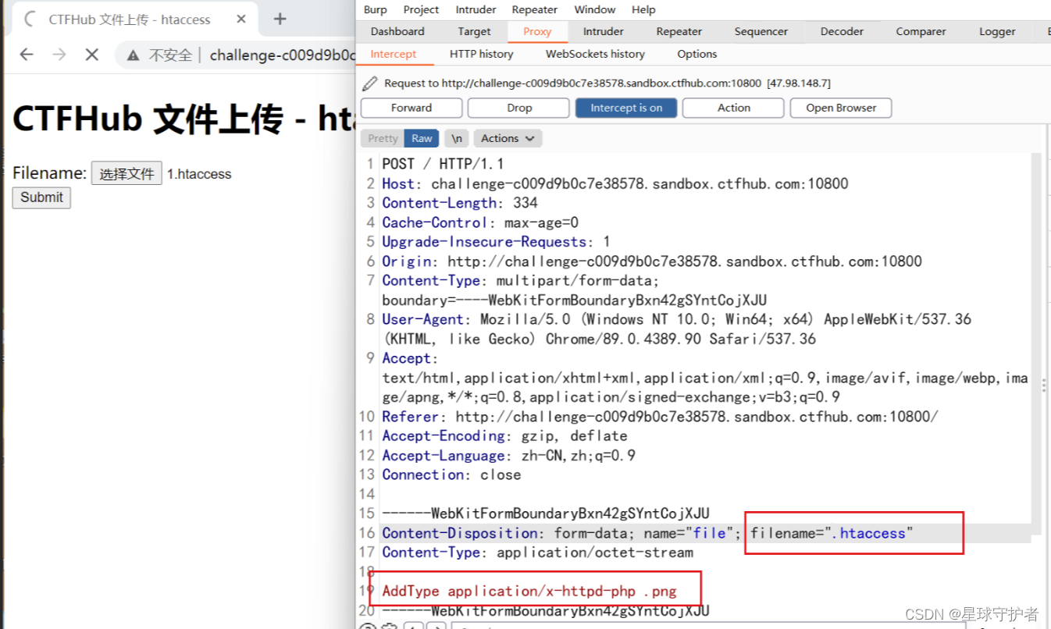Select the Proxy tab
1051x629 pixels.
coord(537,31)
